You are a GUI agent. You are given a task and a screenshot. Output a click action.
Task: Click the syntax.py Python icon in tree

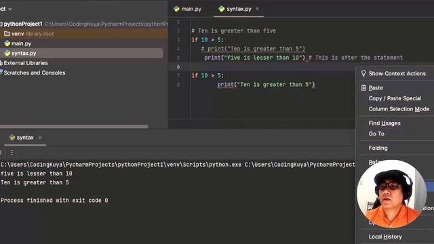click(7, 53)
